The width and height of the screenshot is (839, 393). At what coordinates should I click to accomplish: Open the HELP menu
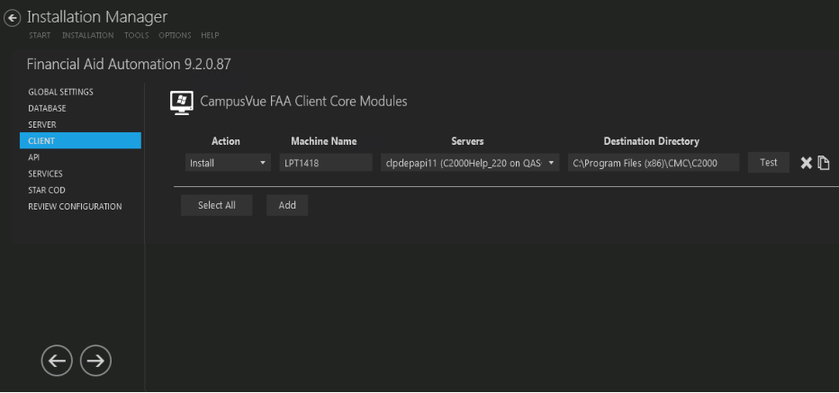coord(210,35)
